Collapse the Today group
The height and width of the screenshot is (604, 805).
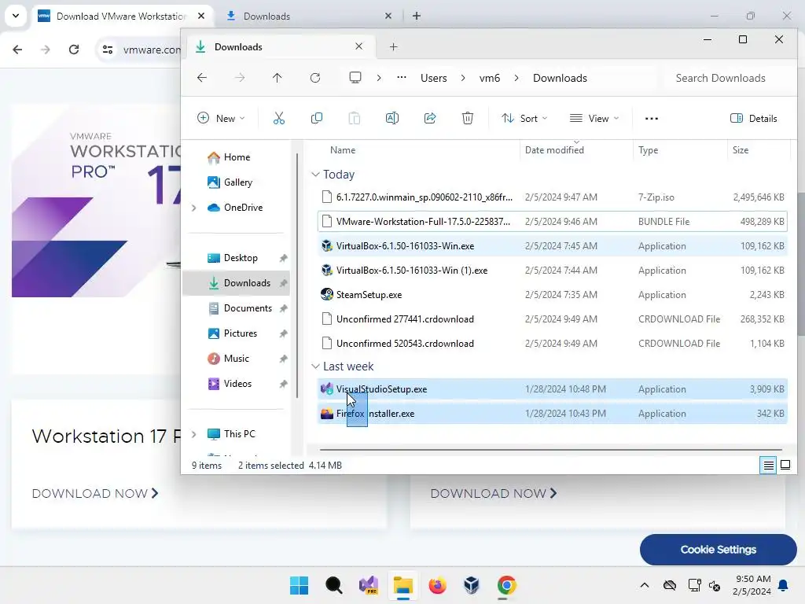click(x=315, y=175)
